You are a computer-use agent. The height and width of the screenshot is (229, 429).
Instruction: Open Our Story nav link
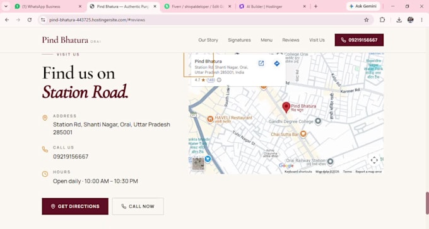(x=208, y=40)
